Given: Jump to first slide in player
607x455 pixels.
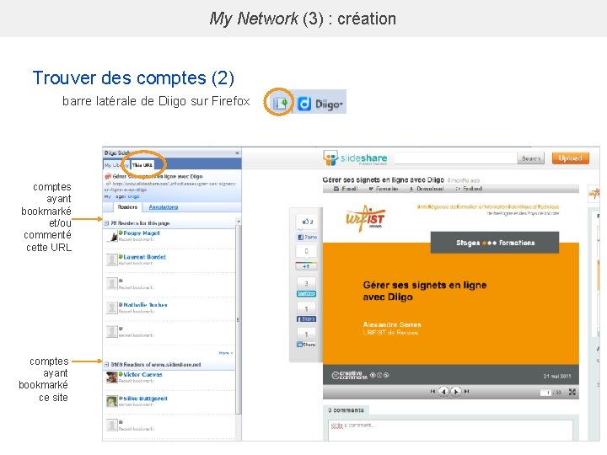Looking at the screenshot, I should click(x=432, y=392).
